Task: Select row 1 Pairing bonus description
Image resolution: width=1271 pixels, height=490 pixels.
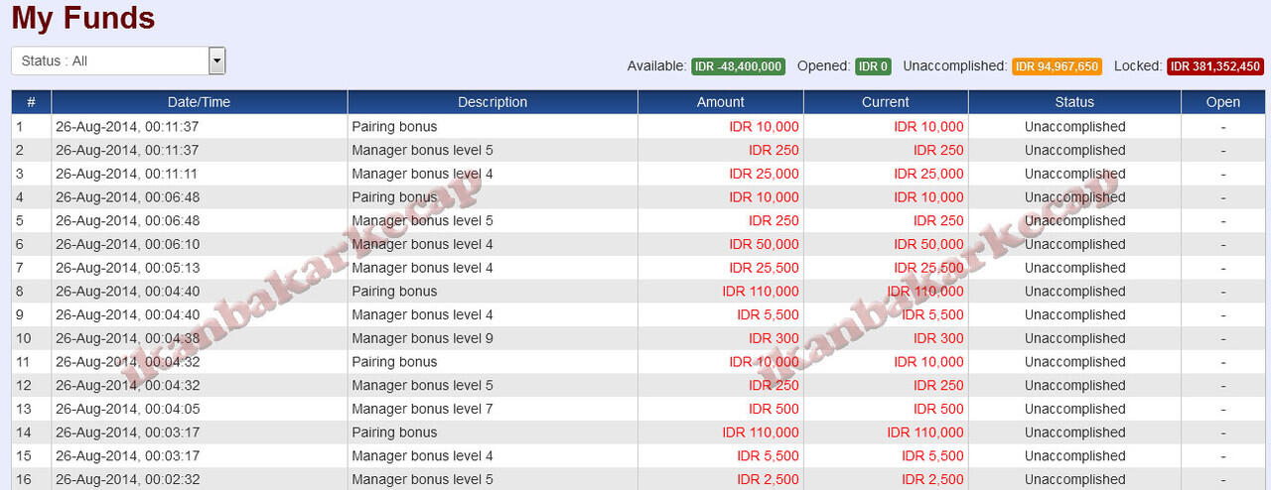Action: (394, 127)
